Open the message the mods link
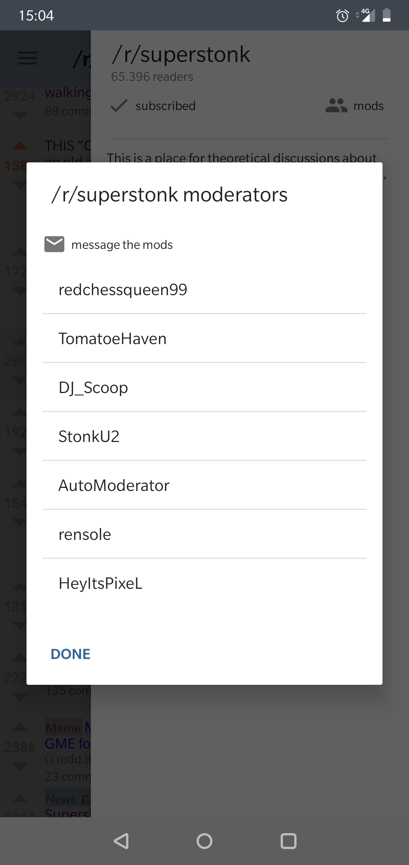The height and width of the screenshot is (865, 409). tap(122, 244)
